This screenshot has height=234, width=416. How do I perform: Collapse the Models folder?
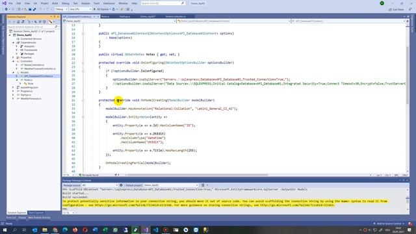[14, 72]
